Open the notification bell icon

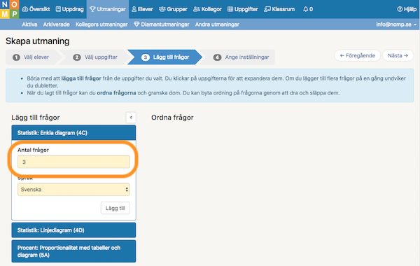305,9
